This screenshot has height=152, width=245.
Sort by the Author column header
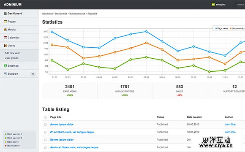point(229,117)
